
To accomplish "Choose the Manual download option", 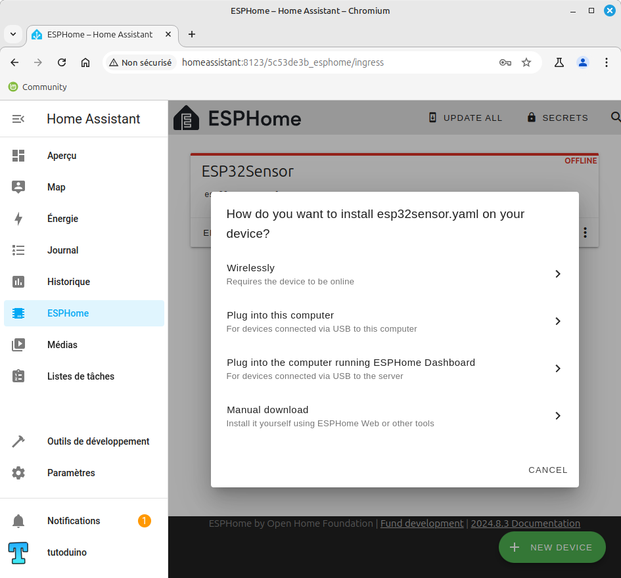I will tap(394, 416).
